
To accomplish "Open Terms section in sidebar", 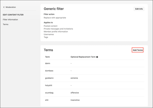I will pyautogui.click(x=6, y=24).
